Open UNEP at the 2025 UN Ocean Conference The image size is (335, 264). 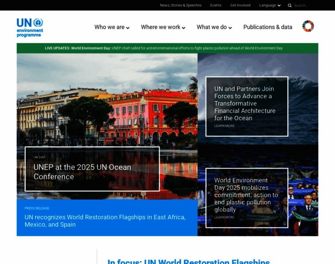pyautogui.click(x=82, y=172)
